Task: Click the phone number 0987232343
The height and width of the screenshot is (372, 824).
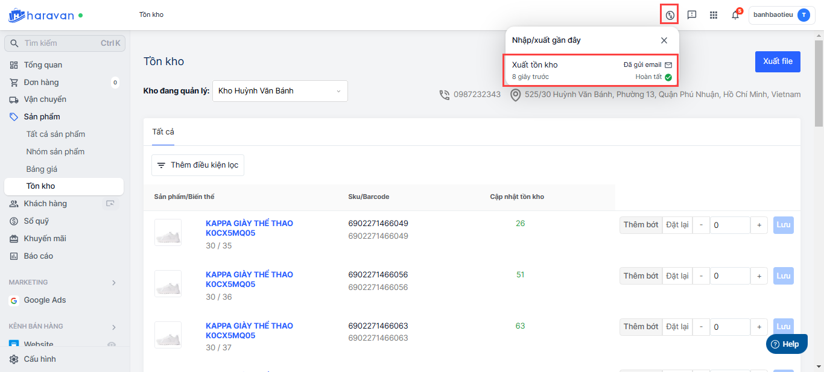Action: pyautogui.click(x=477, y=95)
